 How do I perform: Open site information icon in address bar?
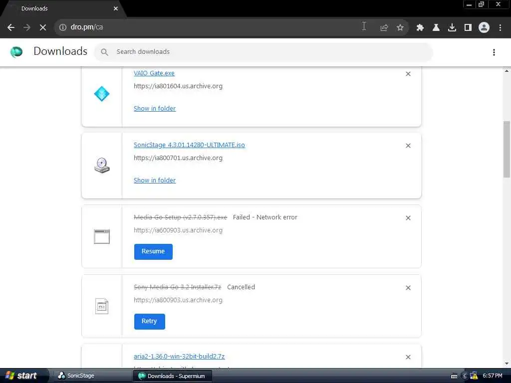[62, 27]
